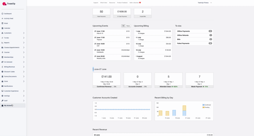
Task: Switch Upcoming Events filter to Yours
Action: point(128,26)
